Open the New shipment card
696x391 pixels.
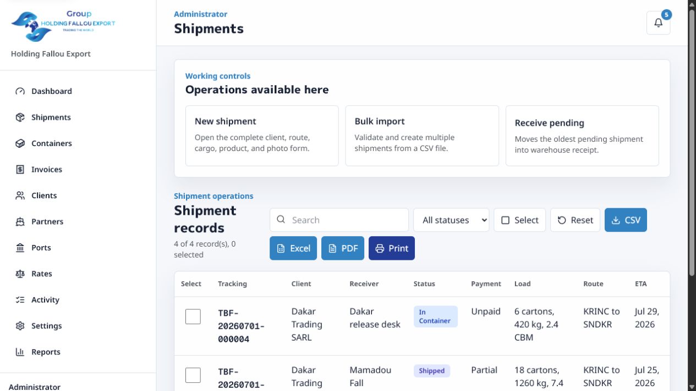tap(262, 136)
